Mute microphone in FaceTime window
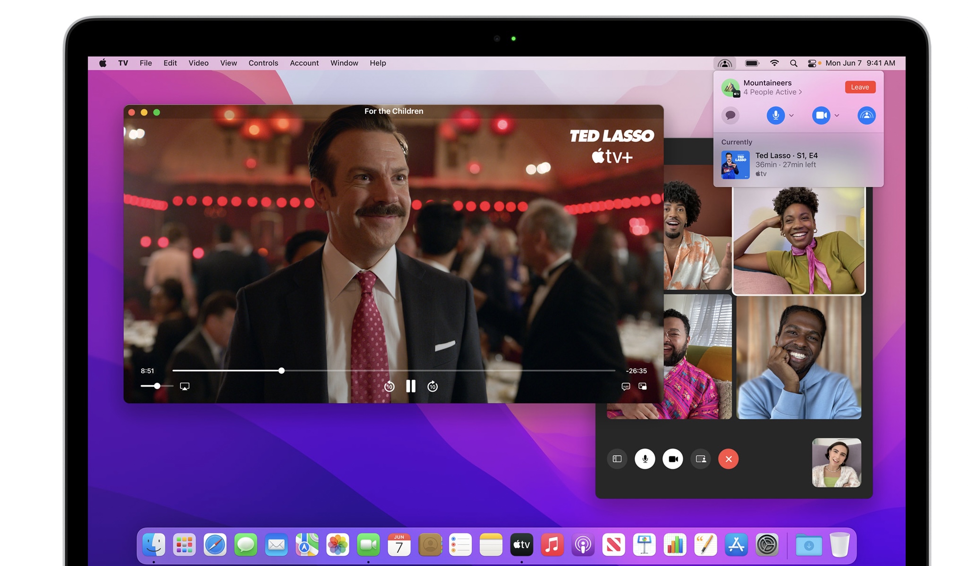Image resolution: width=968 pixels, height=566 pixels. [645, 459]
